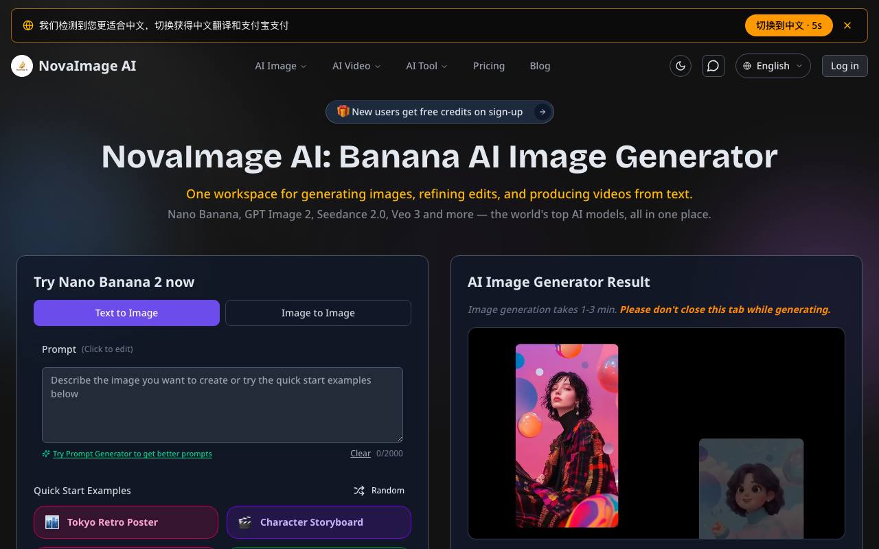Screen dimensions: 879x549
Task: Select the Character Storyboard example
Action: coord(319,522)
